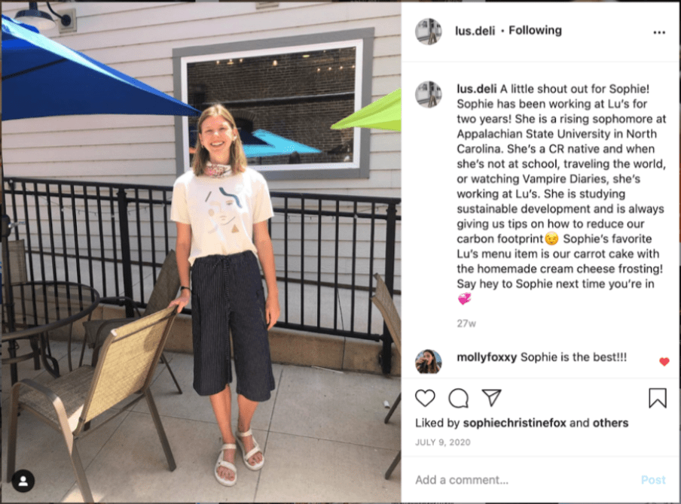Show tagged people icon on the photo
Image resolution: width=681 pixels, height=504 pixels.
point(23,481)
